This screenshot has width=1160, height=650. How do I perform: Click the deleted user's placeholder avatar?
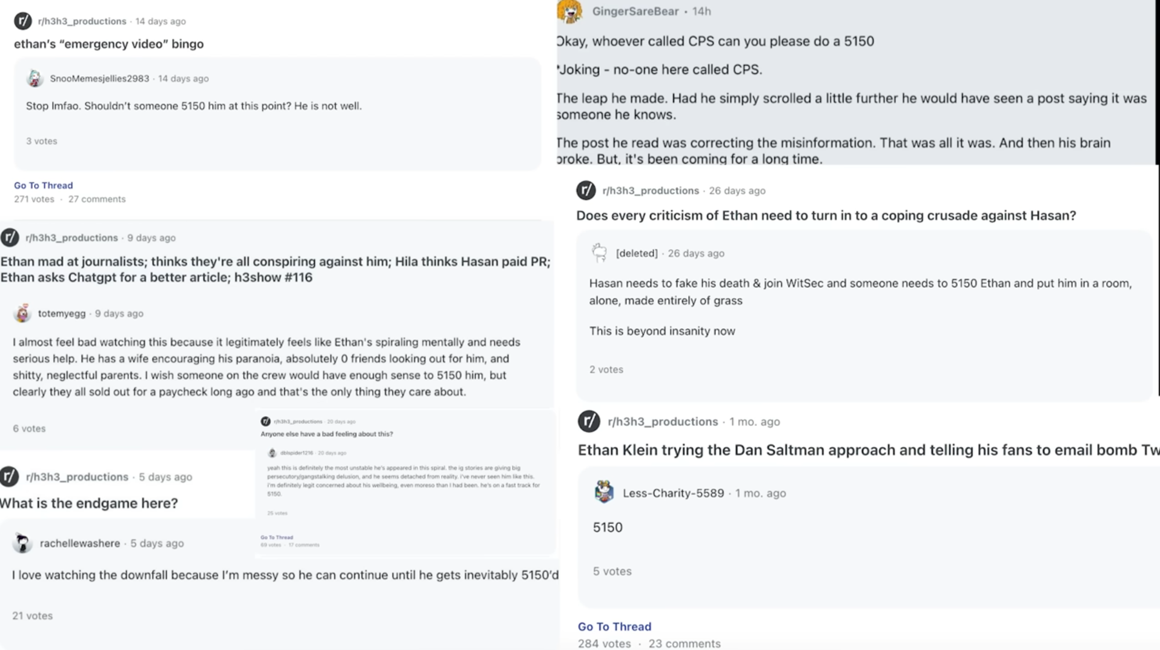click(599, 253)
